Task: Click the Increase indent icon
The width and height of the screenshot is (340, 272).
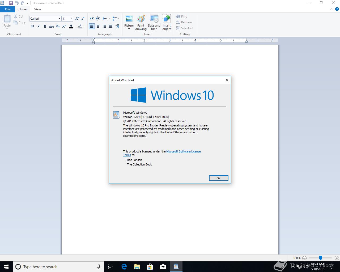Action: pyautogui.click(x=98, y=19)
